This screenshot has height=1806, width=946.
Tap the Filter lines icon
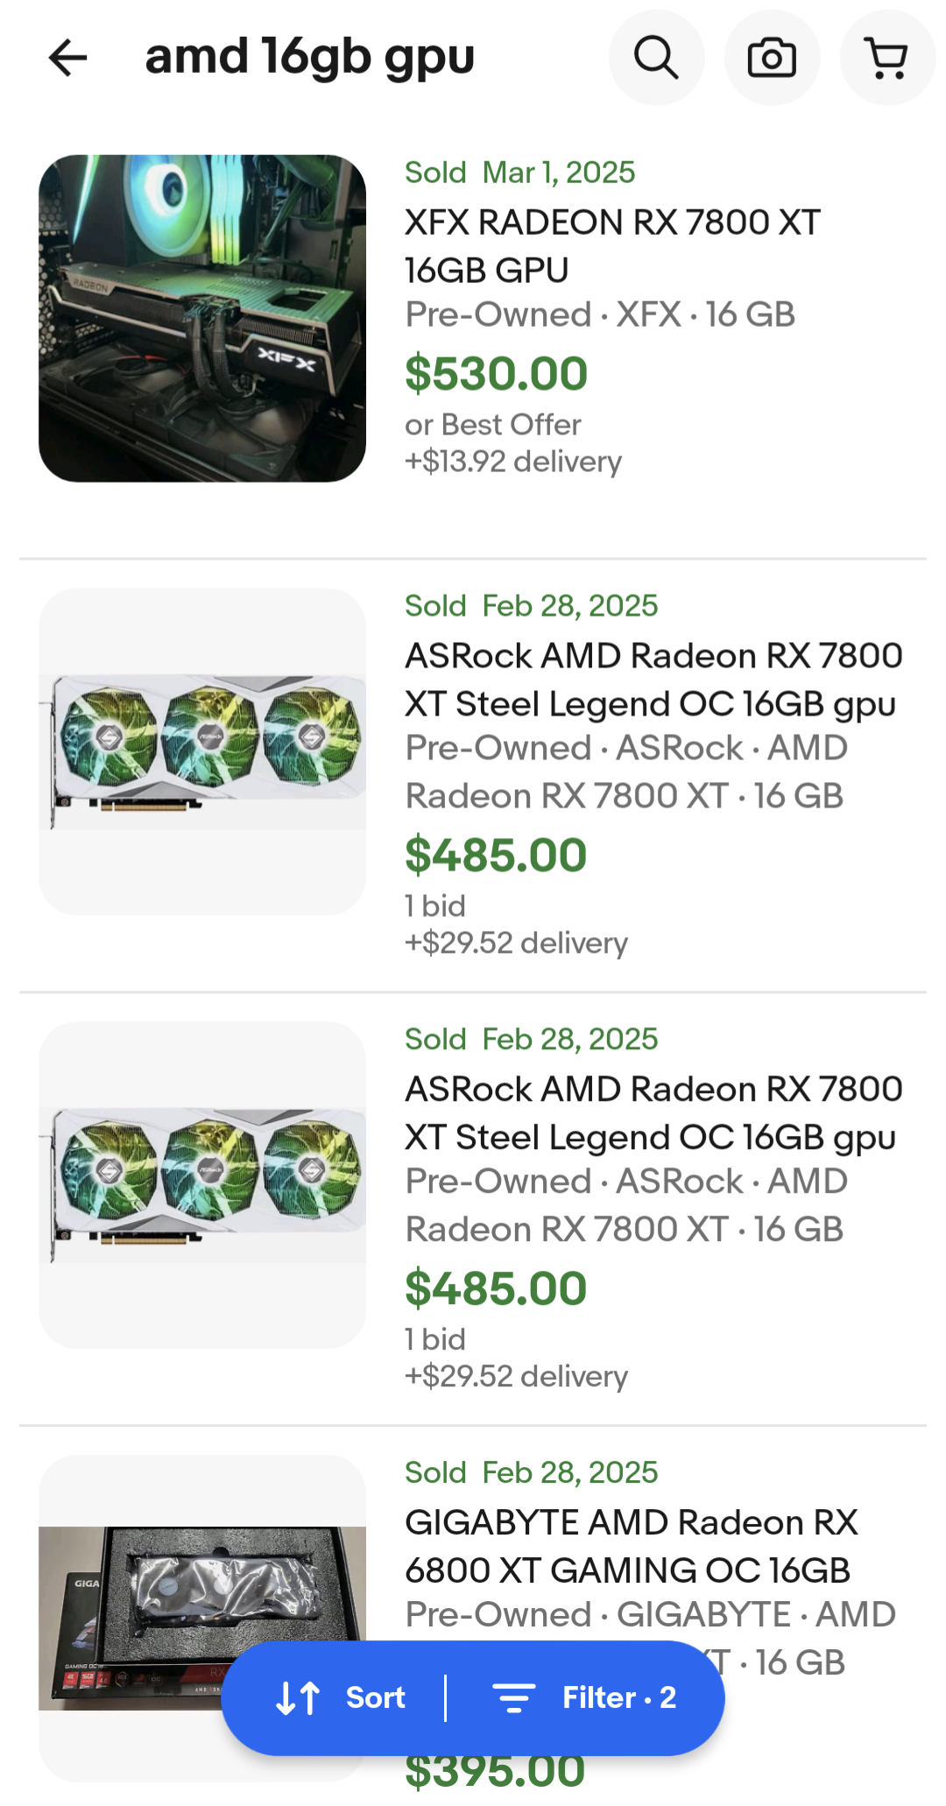pyautogui.click(x=514, y=1697)
